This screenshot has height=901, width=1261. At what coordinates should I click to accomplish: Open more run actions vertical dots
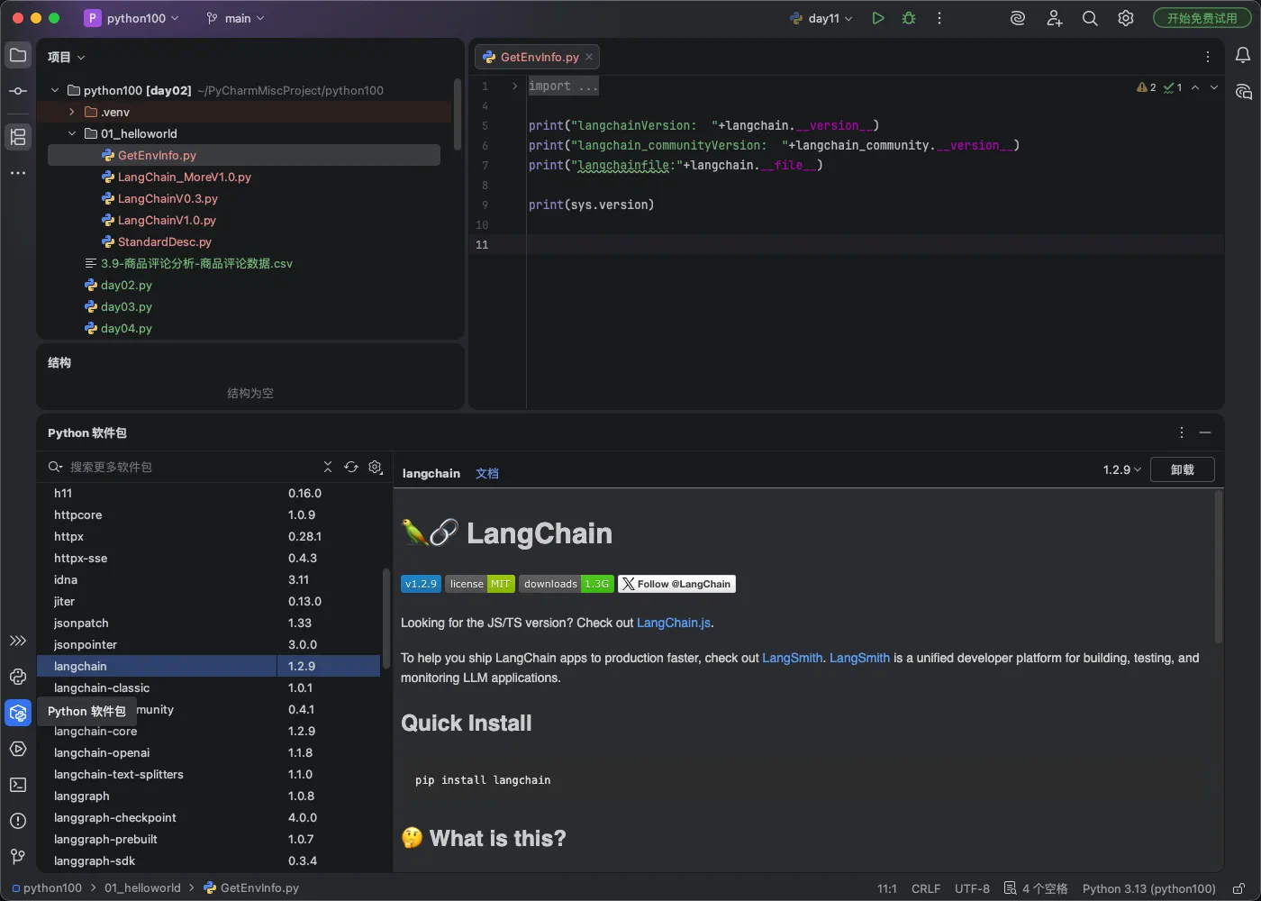[939, 18]
